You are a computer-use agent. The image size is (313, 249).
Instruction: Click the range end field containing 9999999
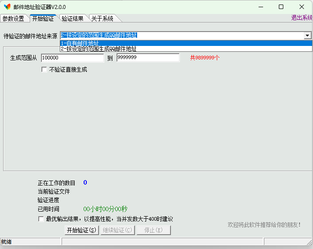(148, 58)
